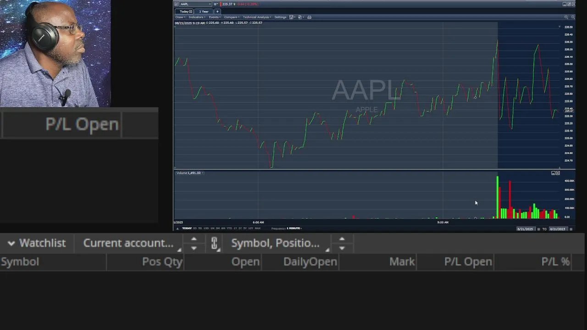Open the symbol lookup icon beside AAPL field
The width and height of the screenshot is (587, 330).
(177, 4)
